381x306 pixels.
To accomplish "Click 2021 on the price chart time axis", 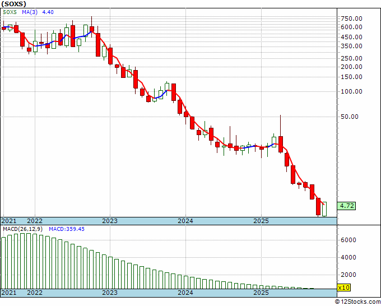I will pos(9,221).
